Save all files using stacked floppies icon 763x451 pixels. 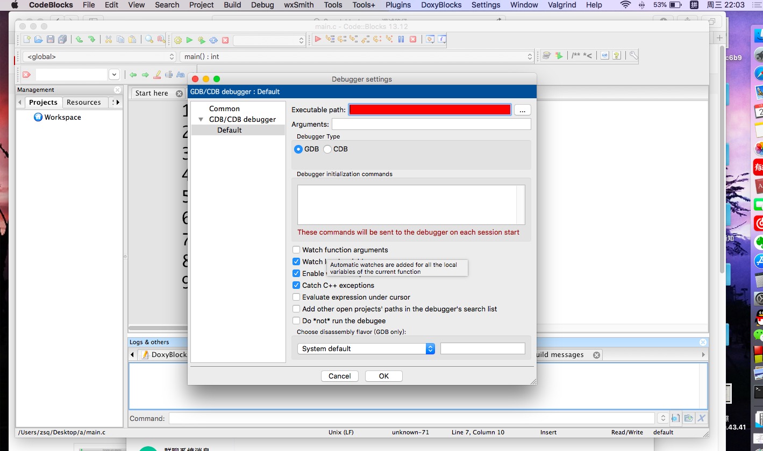(x=62, y=40)
